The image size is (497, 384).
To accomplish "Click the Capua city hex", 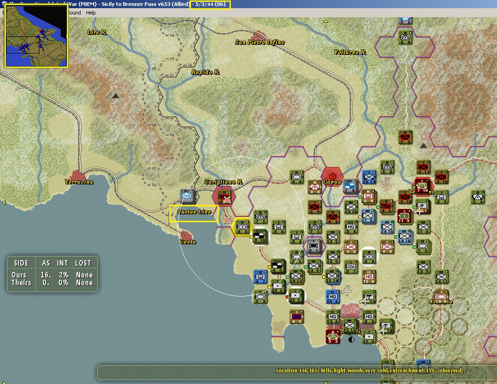I will pos(332,177).
